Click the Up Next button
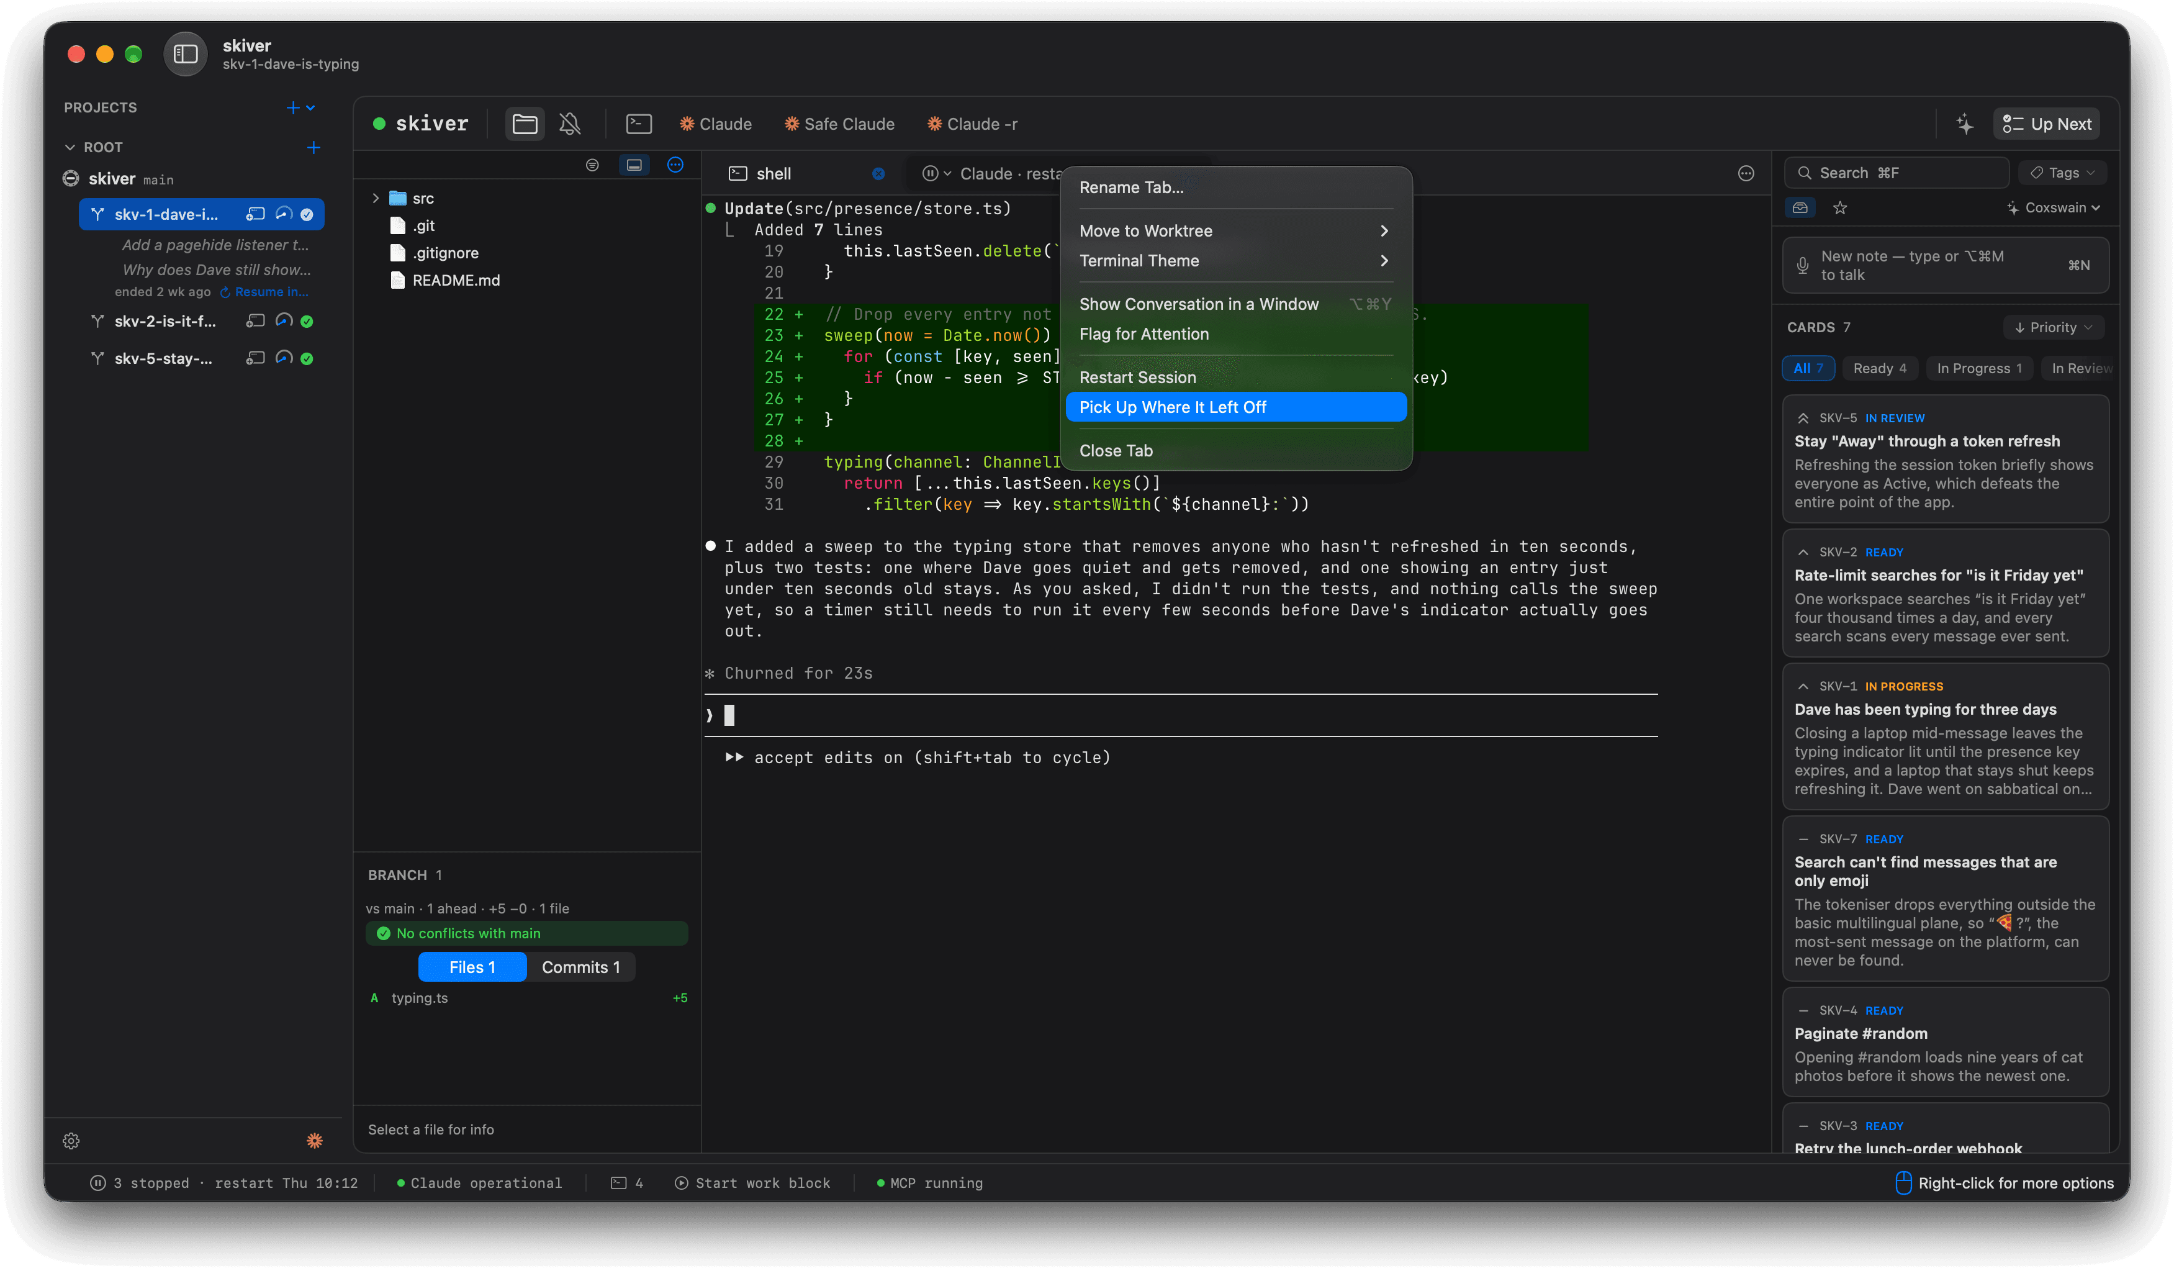The width and height of the screenshot is (2174, 1268). pos(2046,124)
